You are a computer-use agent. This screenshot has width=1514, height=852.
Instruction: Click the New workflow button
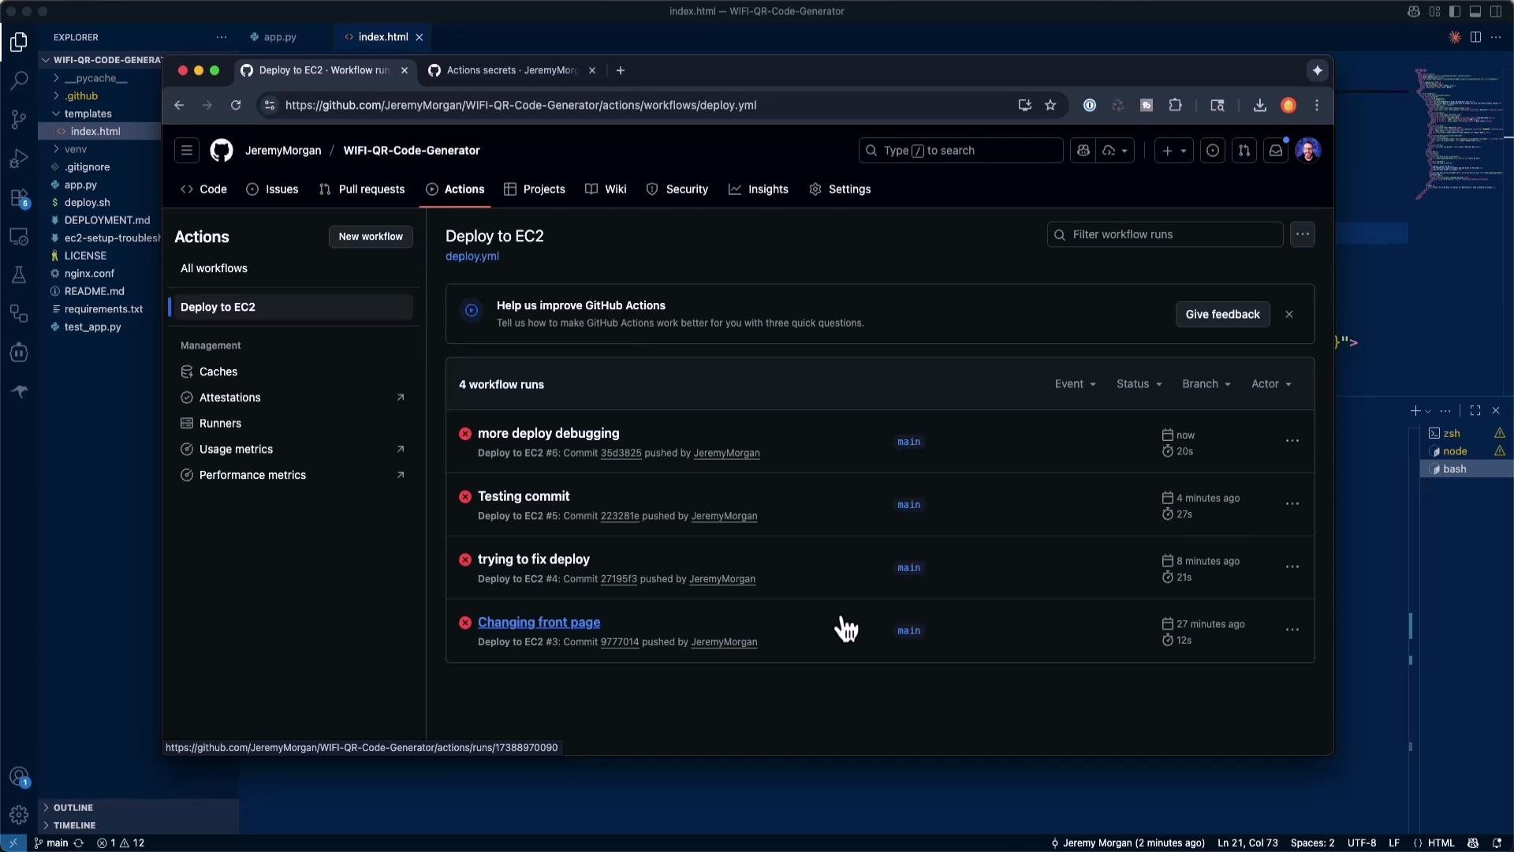[371, 237]
